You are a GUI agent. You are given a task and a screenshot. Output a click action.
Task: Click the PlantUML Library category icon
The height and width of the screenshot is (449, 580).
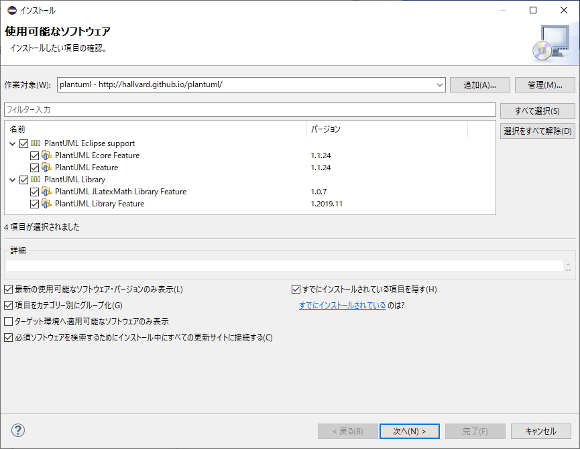[36, 180]
